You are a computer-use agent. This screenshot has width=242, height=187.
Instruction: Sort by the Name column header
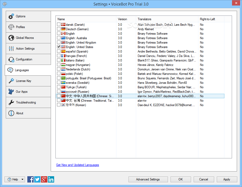coord(86,19)
